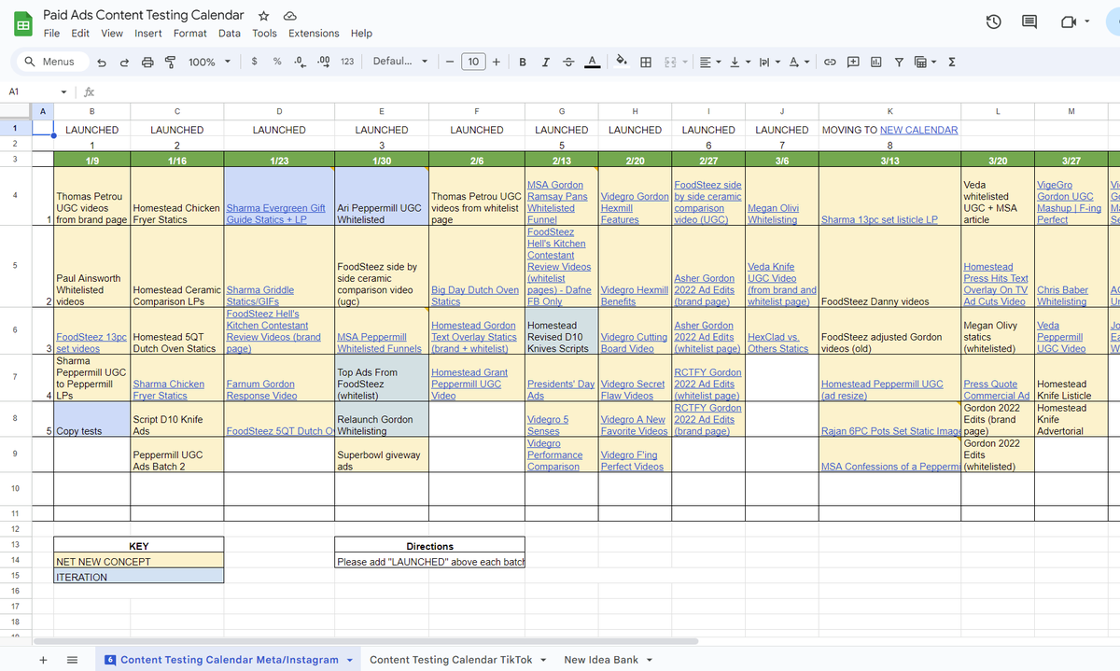The image size is (1120, 671).
Task: Click the formula bar
Action: tap(607, 91)
